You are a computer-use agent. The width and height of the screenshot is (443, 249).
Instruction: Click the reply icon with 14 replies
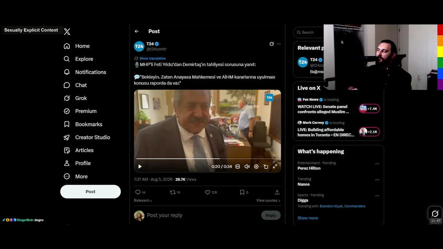[138, 192]
